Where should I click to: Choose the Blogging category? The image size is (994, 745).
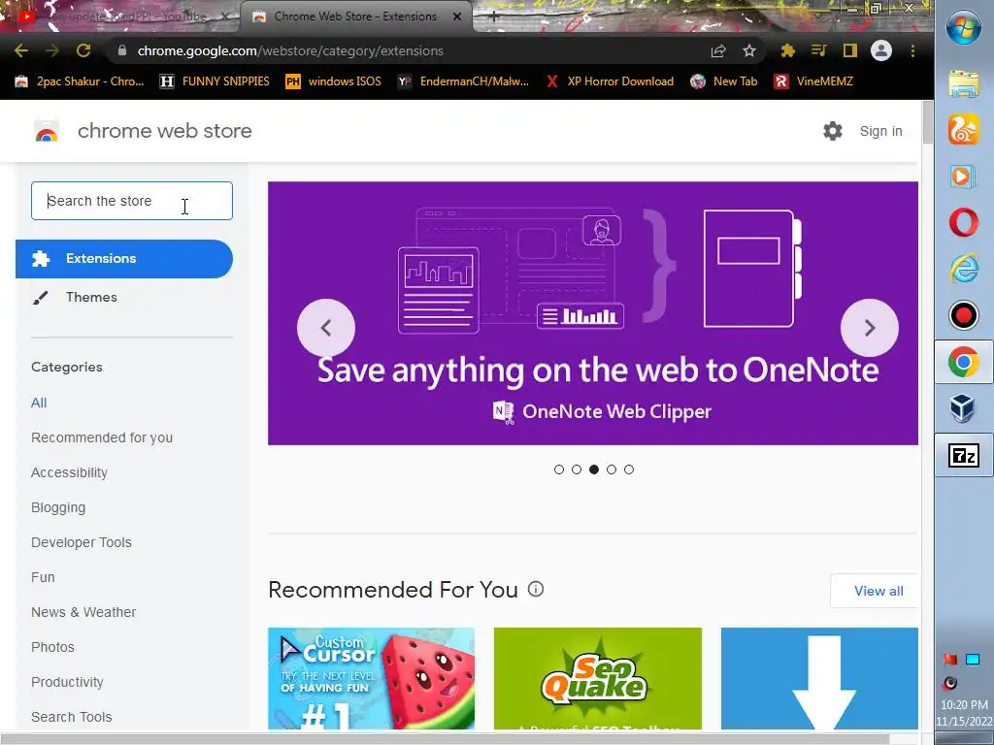pos(57,507)
